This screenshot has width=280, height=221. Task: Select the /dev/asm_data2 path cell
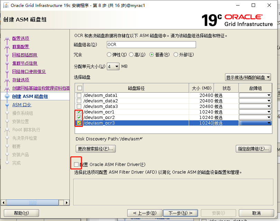click(136, 101)
